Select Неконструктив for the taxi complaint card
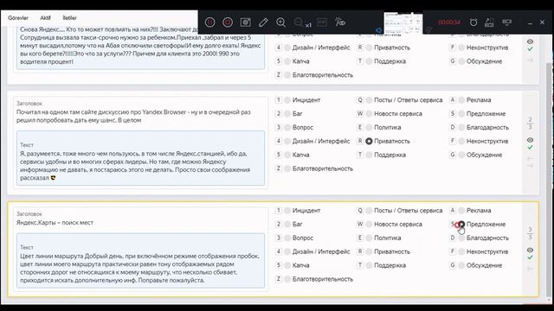The height and width of the screenshot is (311, 554). [461, 48]
